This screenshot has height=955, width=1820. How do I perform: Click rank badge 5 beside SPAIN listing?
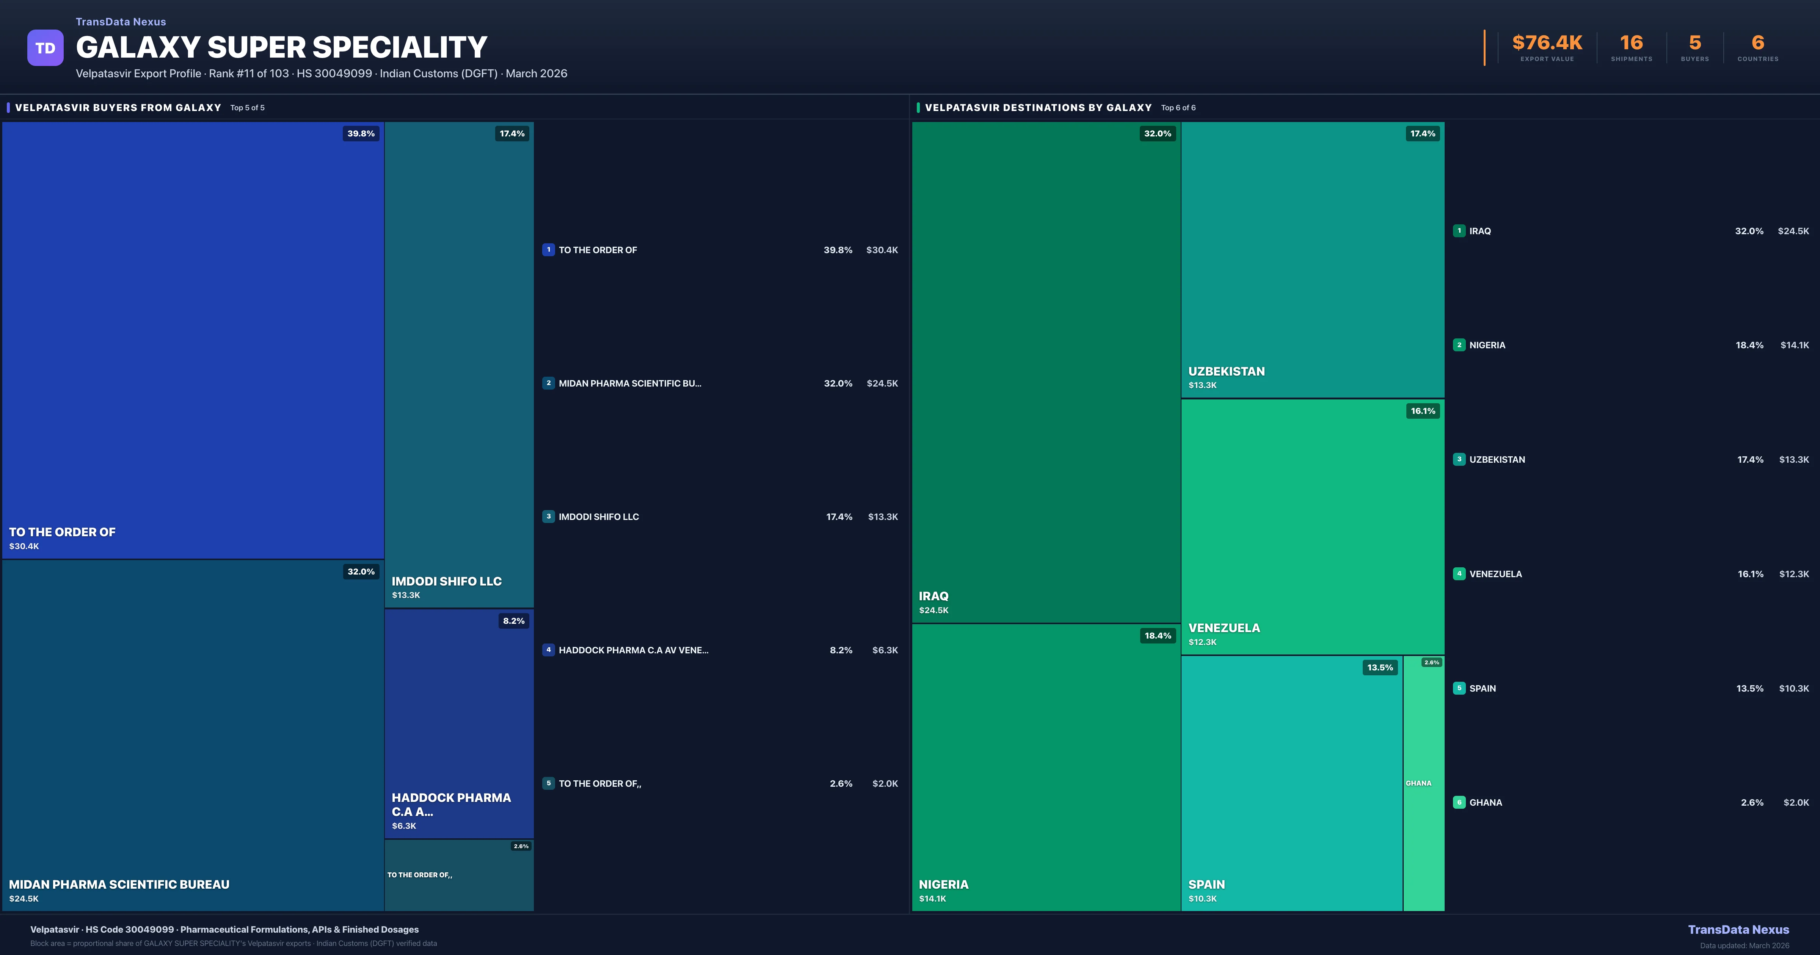[1459, 688]
